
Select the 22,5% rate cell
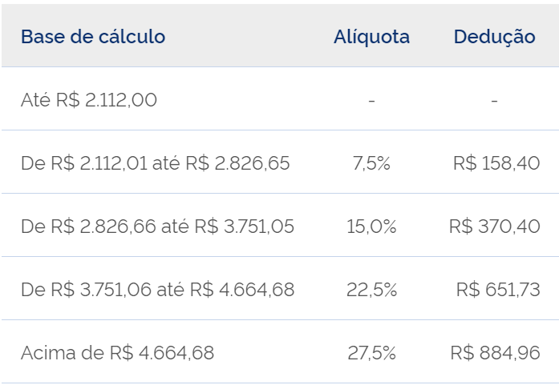(x=371, y=290)
